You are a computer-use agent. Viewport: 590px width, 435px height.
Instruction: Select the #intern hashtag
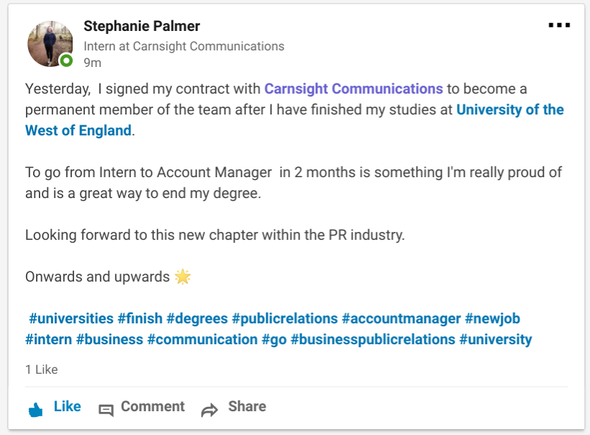coord(48,339)
